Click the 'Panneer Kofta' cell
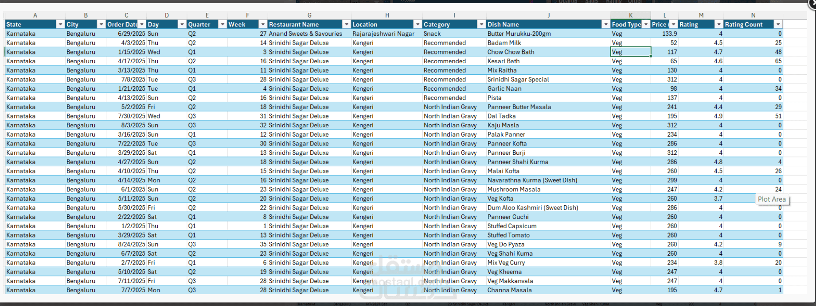This screenshot has width=816, height=306. tap(548, 144)
